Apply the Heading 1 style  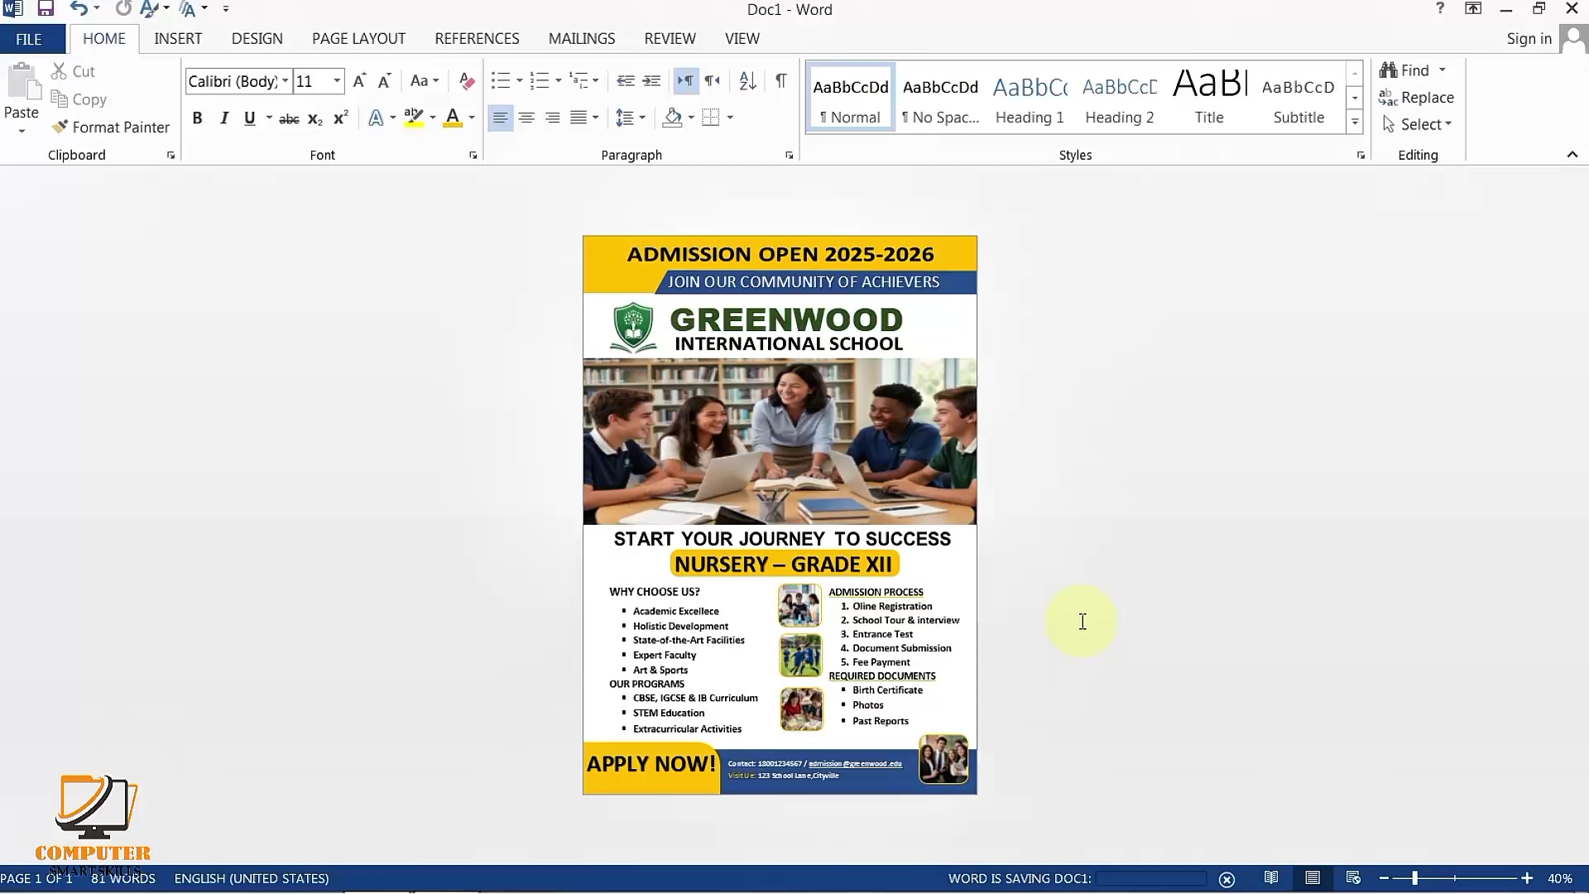(1030, 98)
